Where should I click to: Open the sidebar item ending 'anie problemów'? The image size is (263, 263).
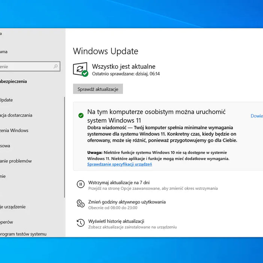[16, 161]
